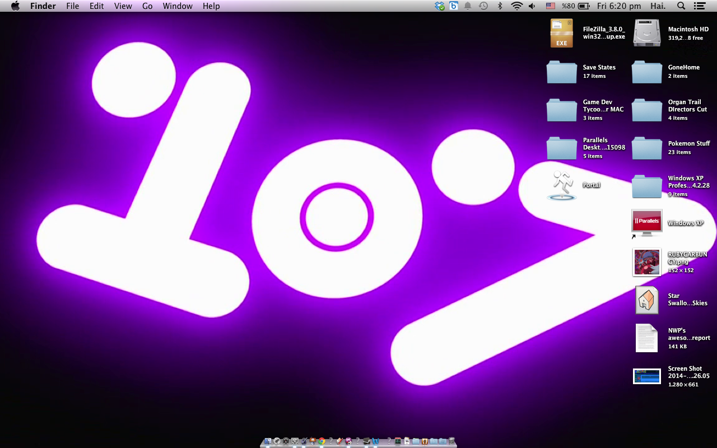Select the Macintosh HD drive icon
The image size is (717, 448).
pos(647,33)
